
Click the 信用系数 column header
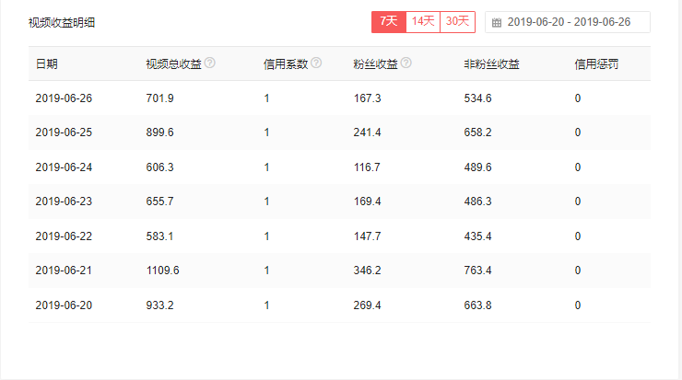(286, 64)
